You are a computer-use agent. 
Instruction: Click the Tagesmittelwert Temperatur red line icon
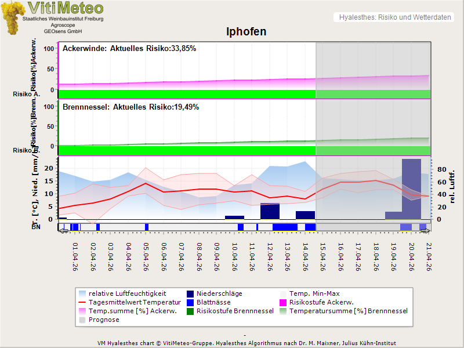(x=82, y=303)
